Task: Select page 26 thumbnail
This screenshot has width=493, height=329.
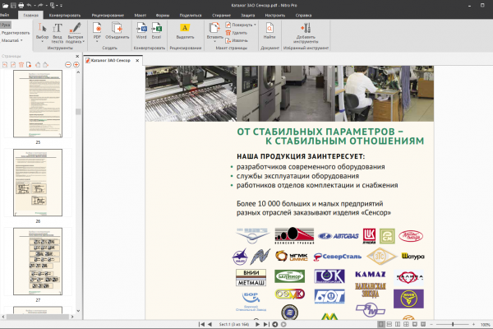Action: (x=38, y=183)
